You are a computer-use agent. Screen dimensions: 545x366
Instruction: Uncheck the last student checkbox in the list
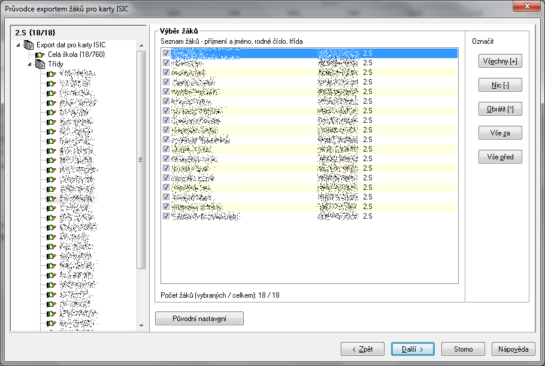click(x=166, y=216)
